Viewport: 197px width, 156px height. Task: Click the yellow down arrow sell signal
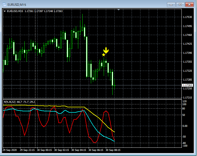[106, 50]
